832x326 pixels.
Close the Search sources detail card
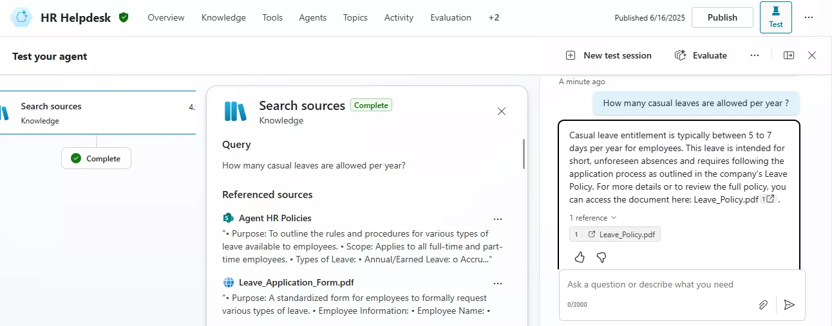pos(502,111)
